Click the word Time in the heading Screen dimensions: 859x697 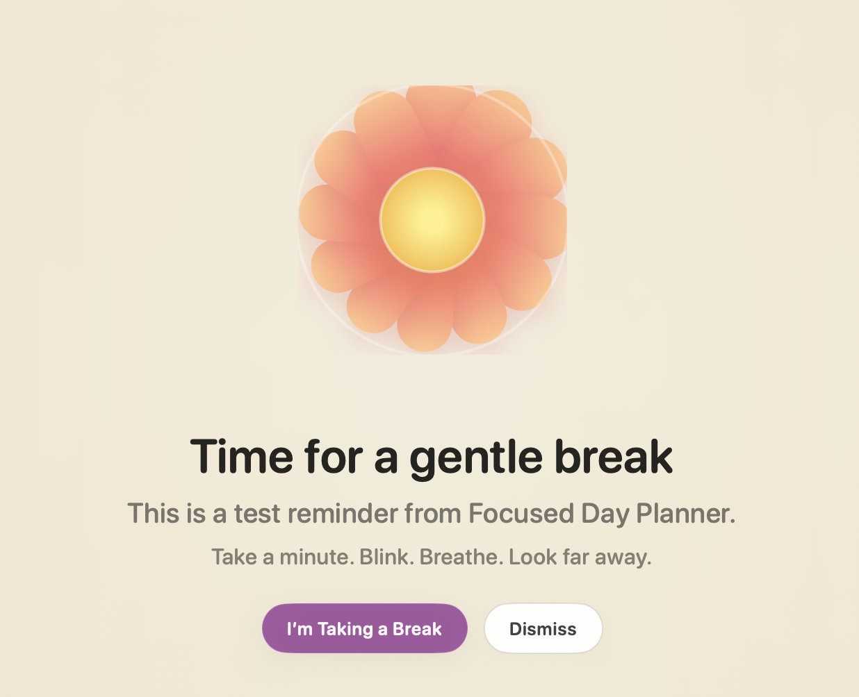(242, 457)
